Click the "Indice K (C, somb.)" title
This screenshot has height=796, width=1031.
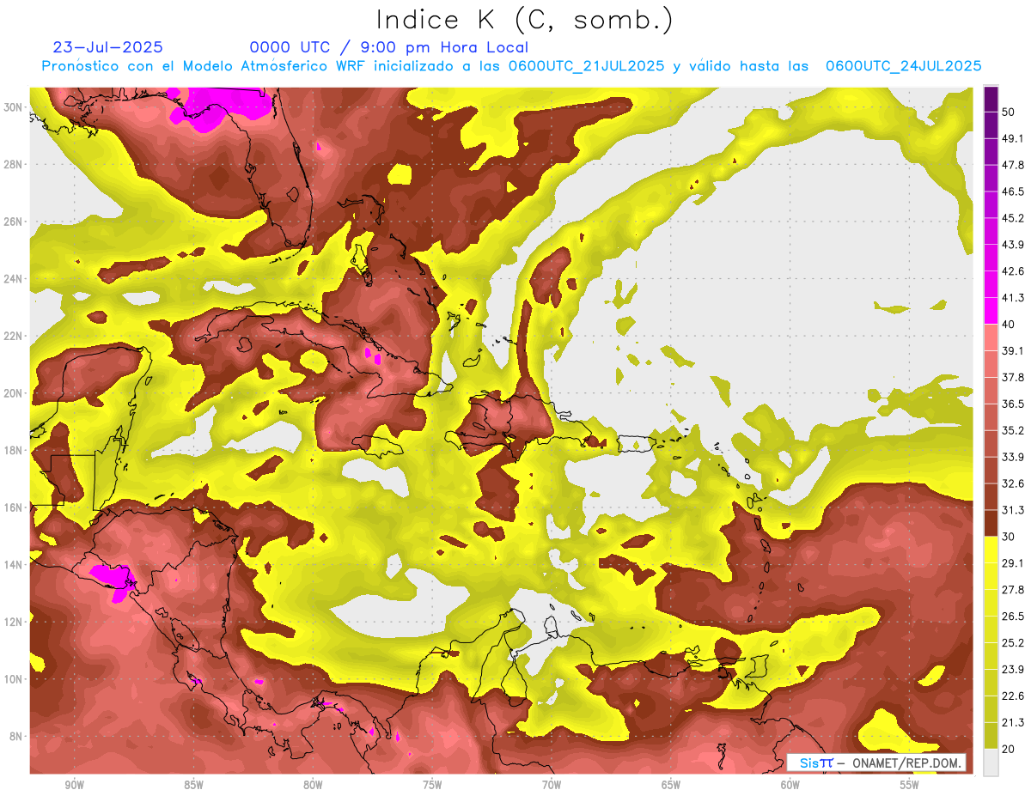tap(525, 20)
